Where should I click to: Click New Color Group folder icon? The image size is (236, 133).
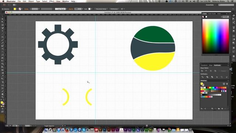click(x=219, y=109)
